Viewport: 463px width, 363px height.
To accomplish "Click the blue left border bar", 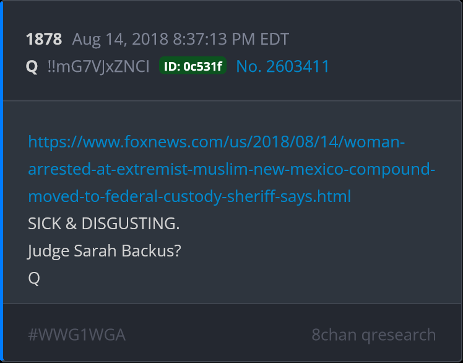I will click(1, 181).
